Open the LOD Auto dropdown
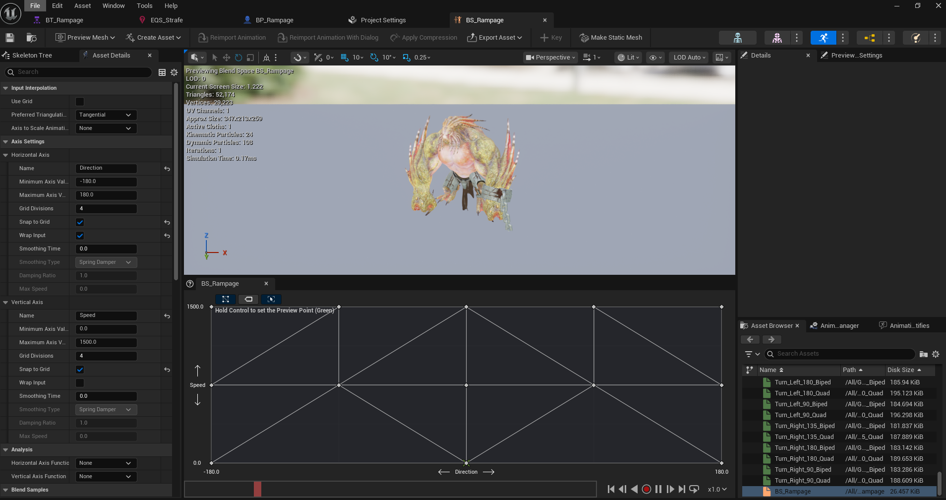Image resolution: width=946 pixels, height=500 pixels. (689, 58)
